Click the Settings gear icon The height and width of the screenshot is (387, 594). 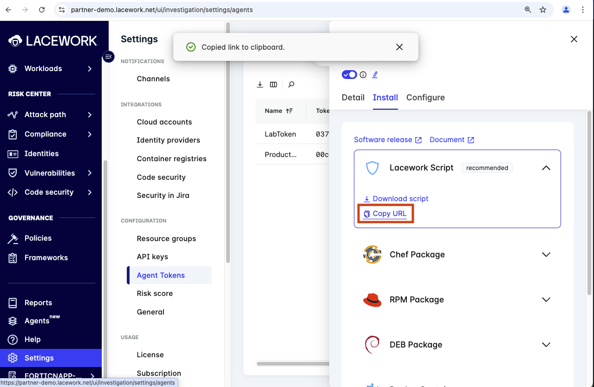pos(13,358)
